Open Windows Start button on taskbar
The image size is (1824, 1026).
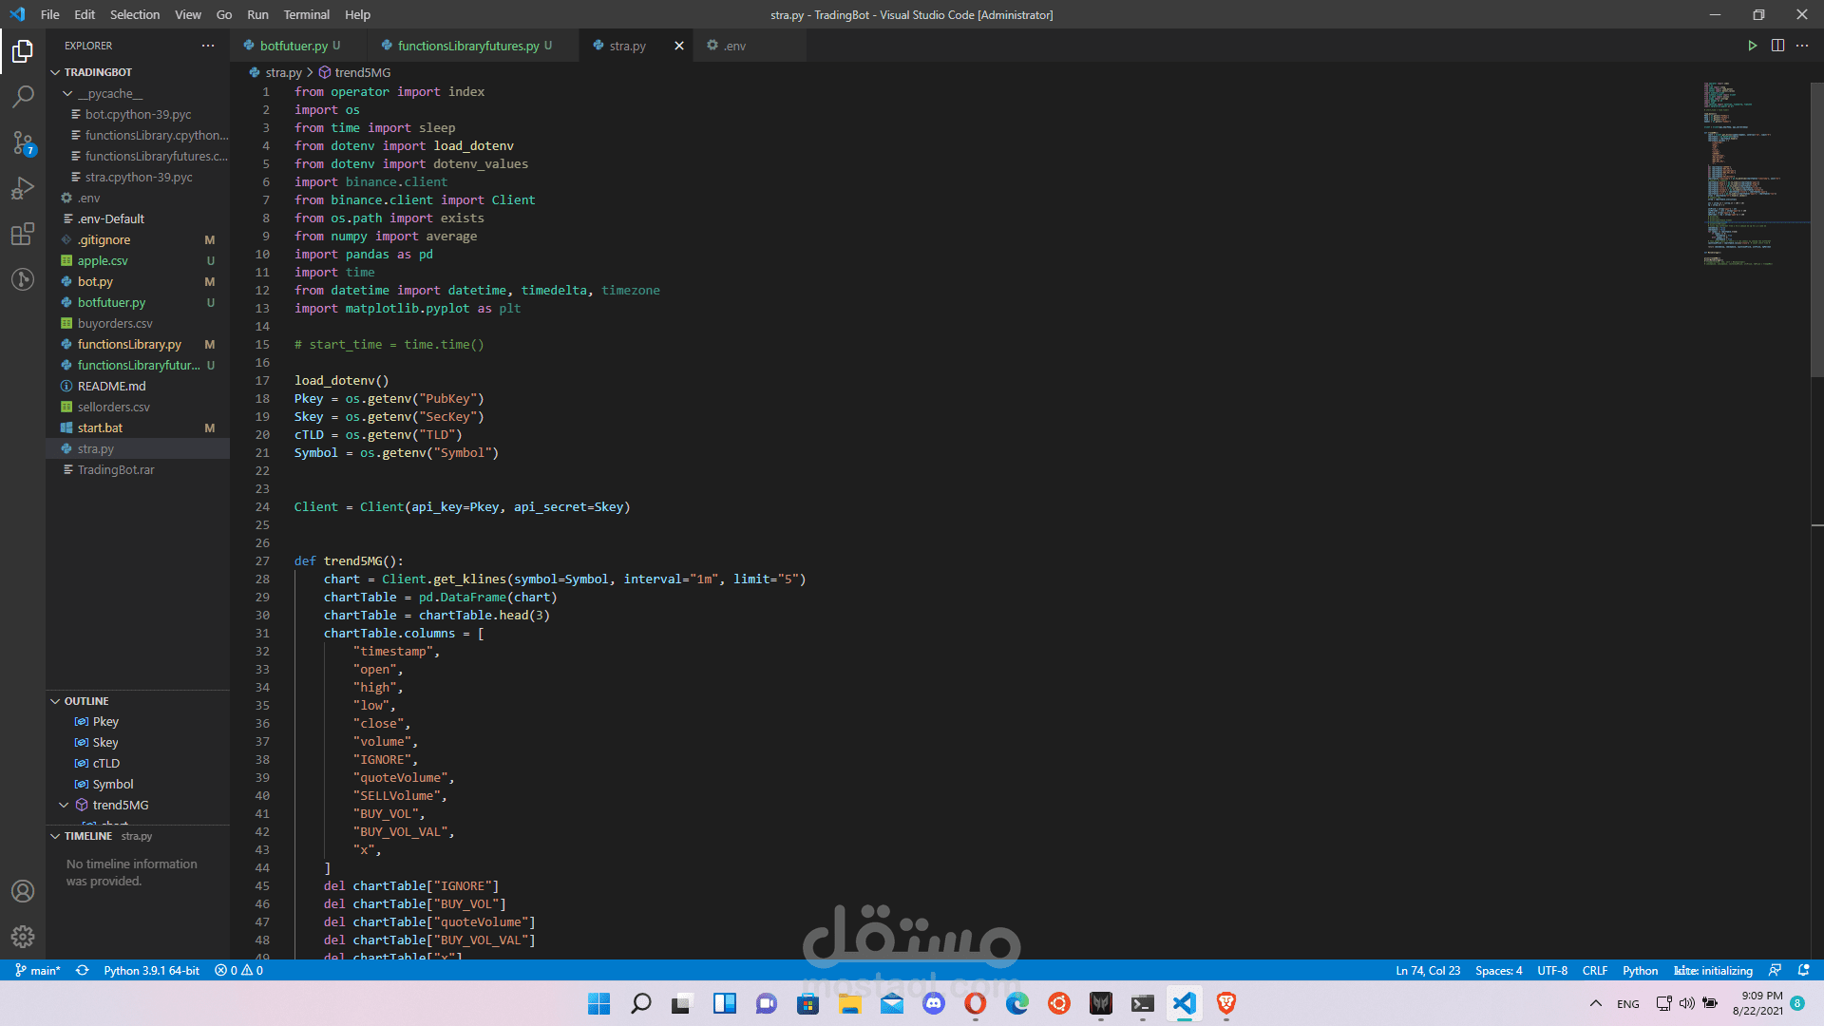[x=598, y=1003]
